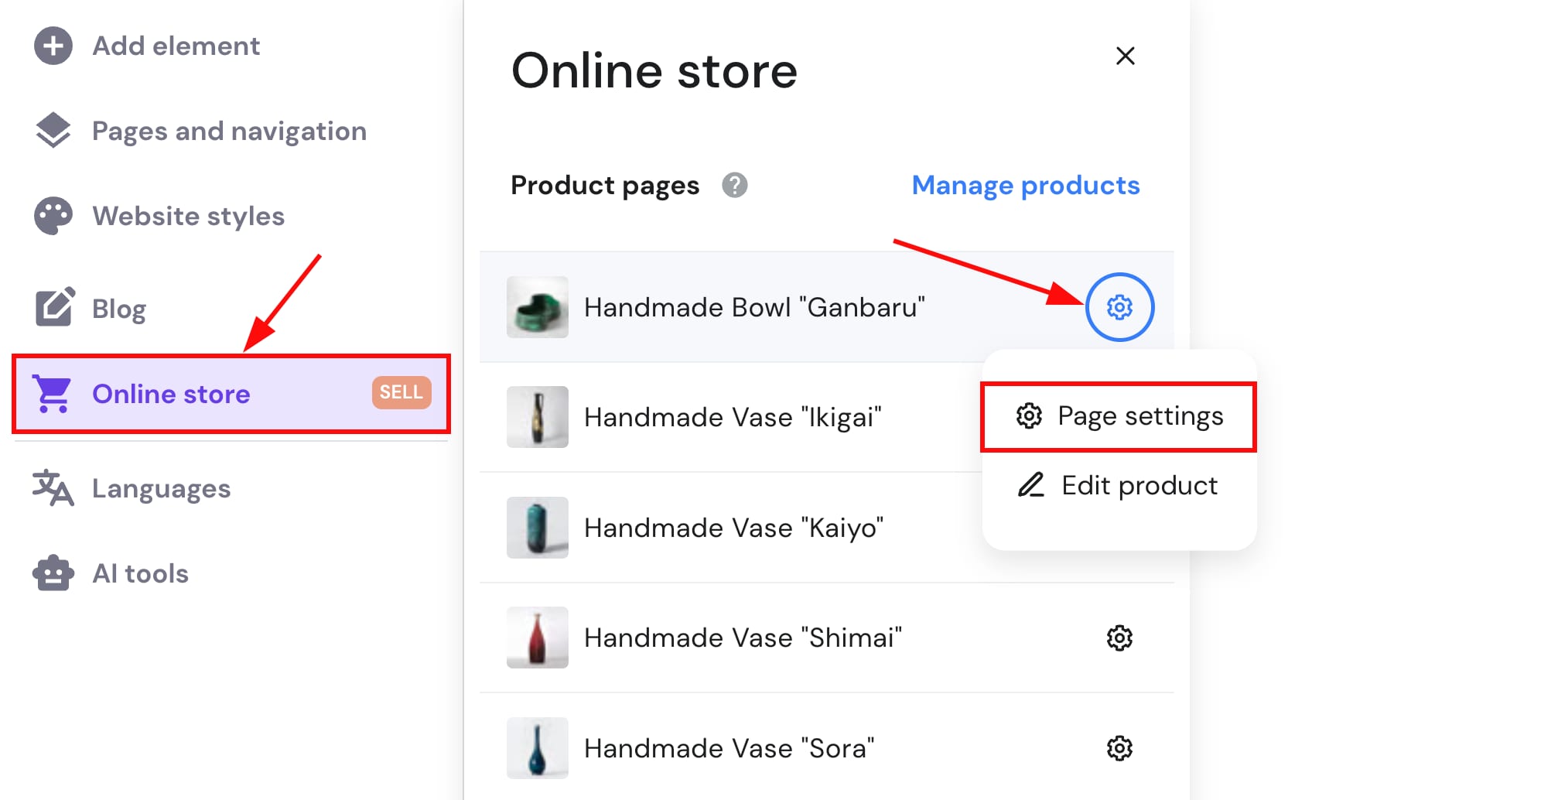Click the Handmade Bowl "Ganbaru" thumbnail
The width and height of the screenshot is (1558, 800).
[x=537, y=307]
